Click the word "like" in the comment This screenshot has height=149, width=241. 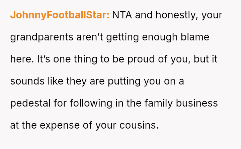pos(55,82)
